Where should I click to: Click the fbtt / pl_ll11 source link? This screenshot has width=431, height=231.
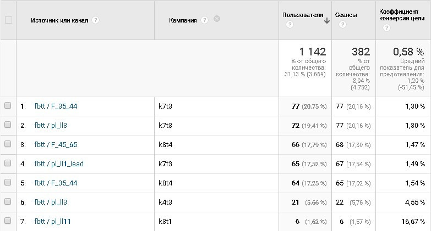(52, 221)
